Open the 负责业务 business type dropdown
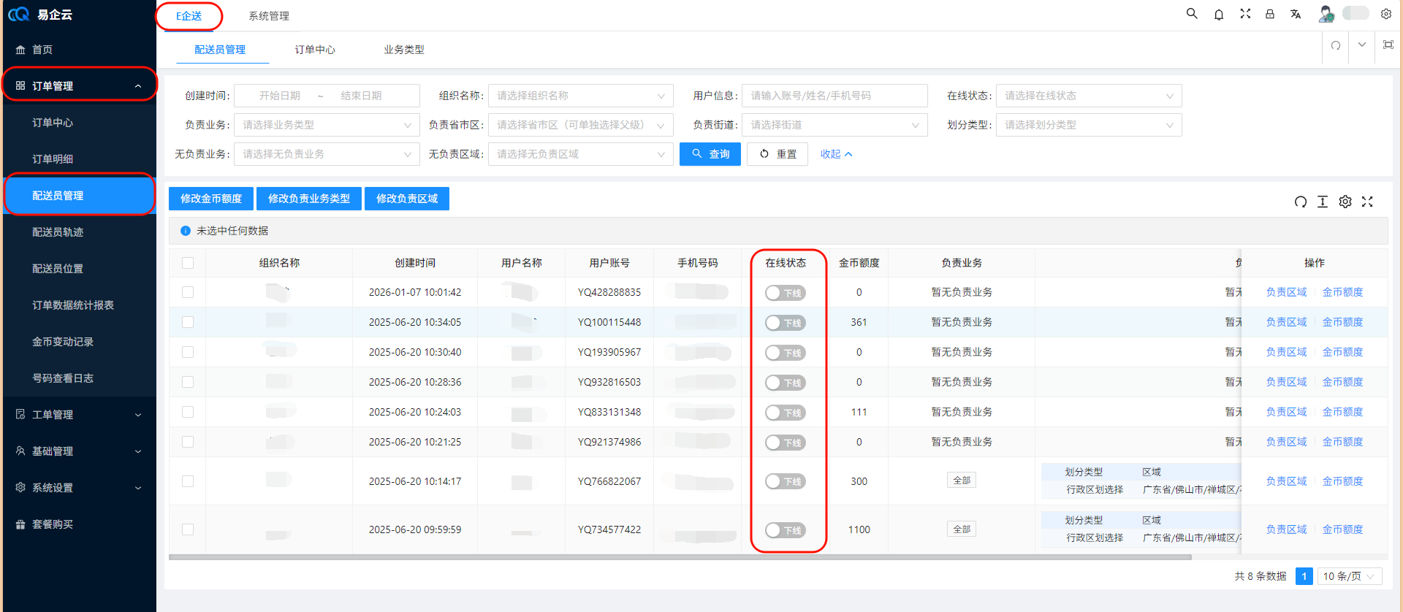Image resolution: width=1403 pixels, height=612 pixels. tap(327, 125)
